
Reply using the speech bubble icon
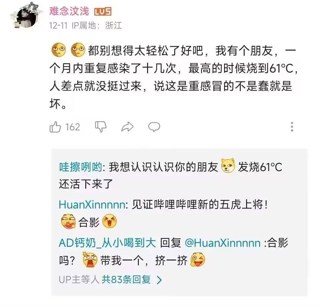tap(154, 127)
